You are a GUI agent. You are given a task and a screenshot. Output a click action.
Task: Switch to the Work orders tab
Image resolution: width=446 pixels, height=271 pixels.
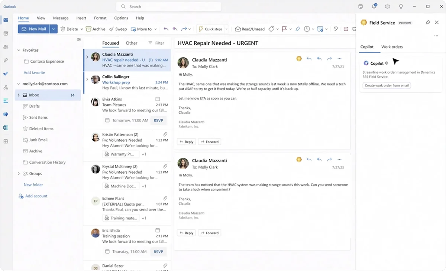[x=392, y=47]
